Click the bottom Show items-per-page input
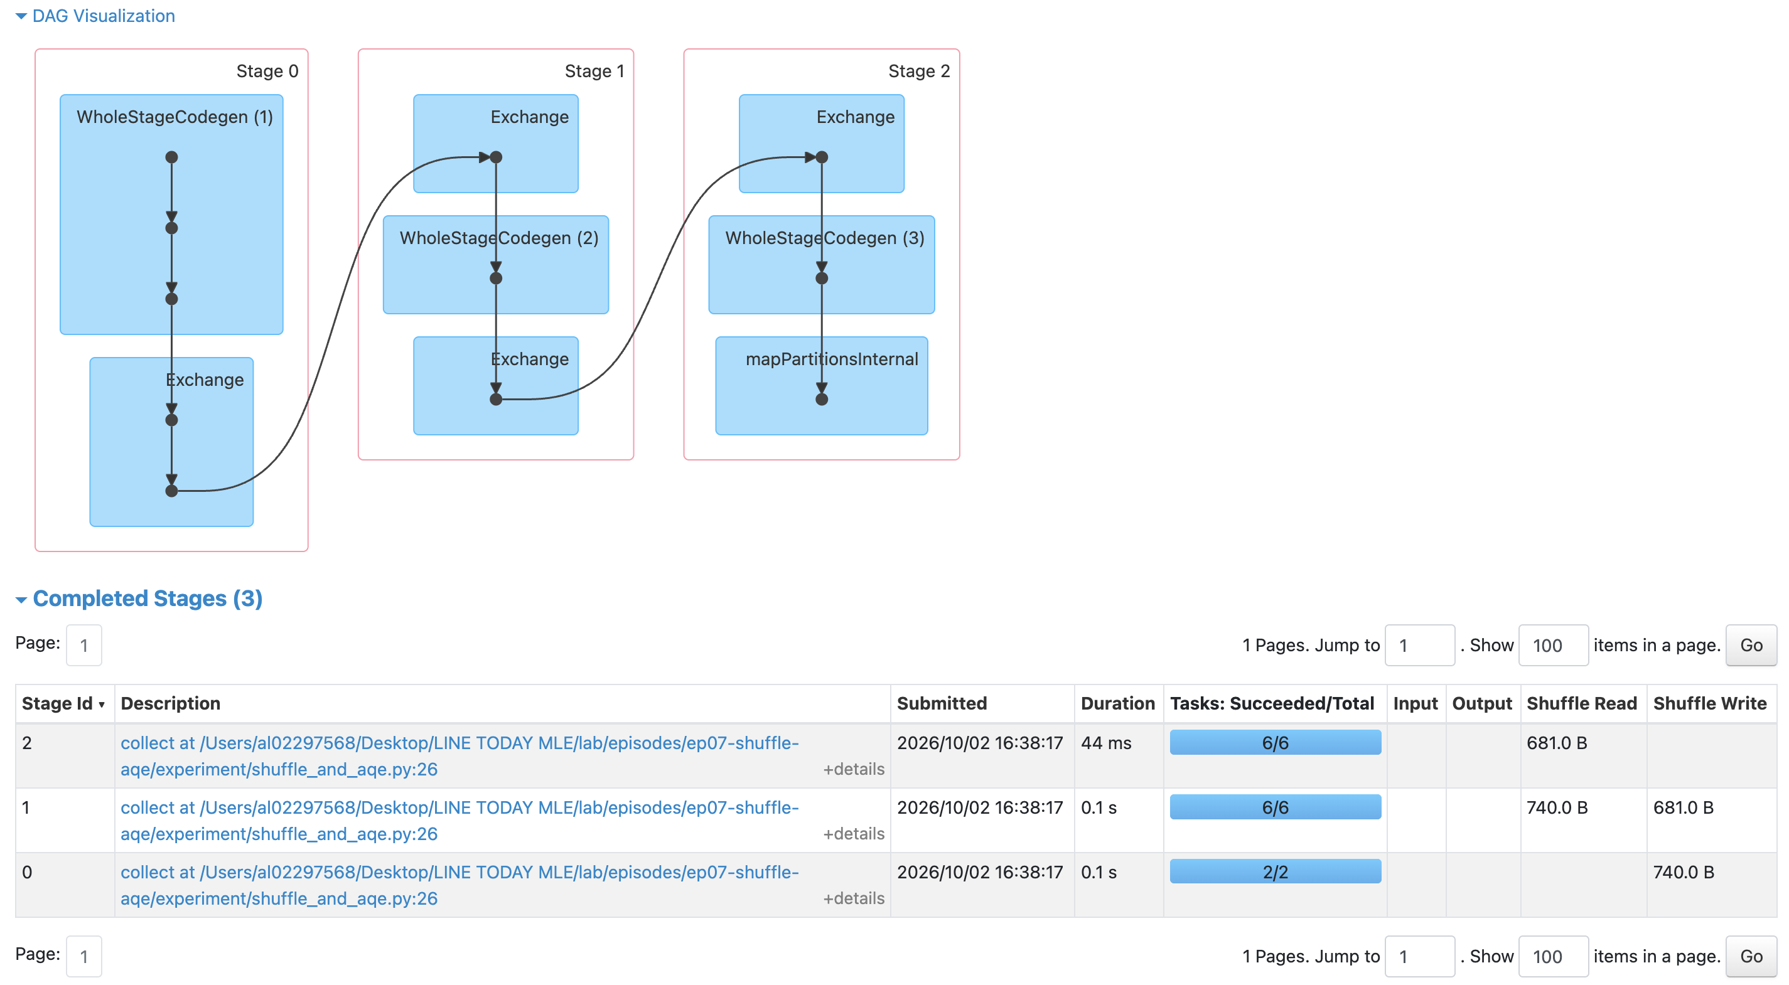 1553,957
